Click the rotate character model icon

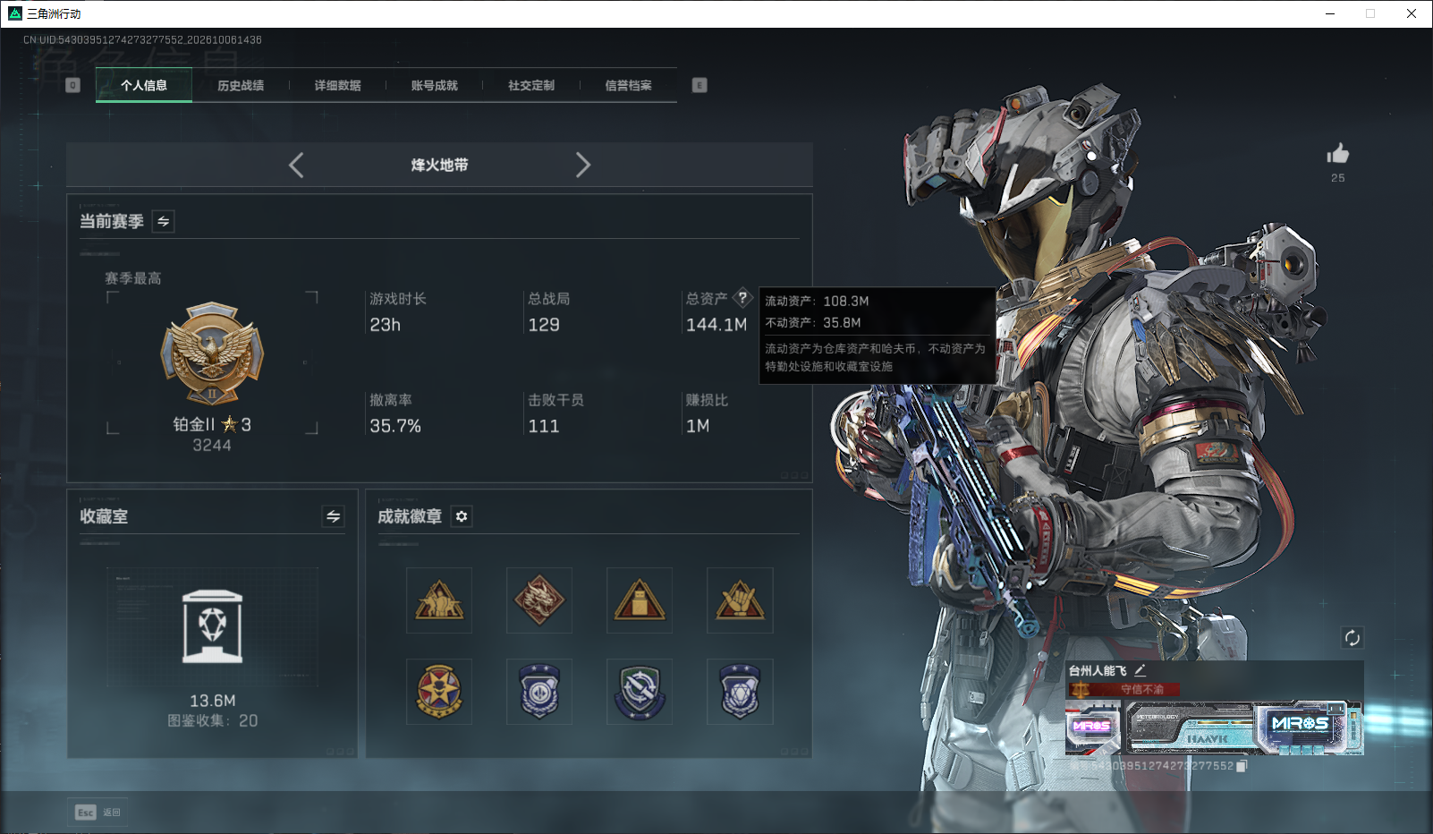click(x=1352, y=638)
